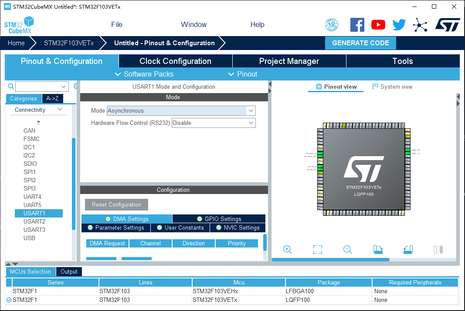Viewport: 465px width, 311px height.
Task: Select the Pinout & Configuration tab
Action: pyautogui.click(x=62, y=61)
